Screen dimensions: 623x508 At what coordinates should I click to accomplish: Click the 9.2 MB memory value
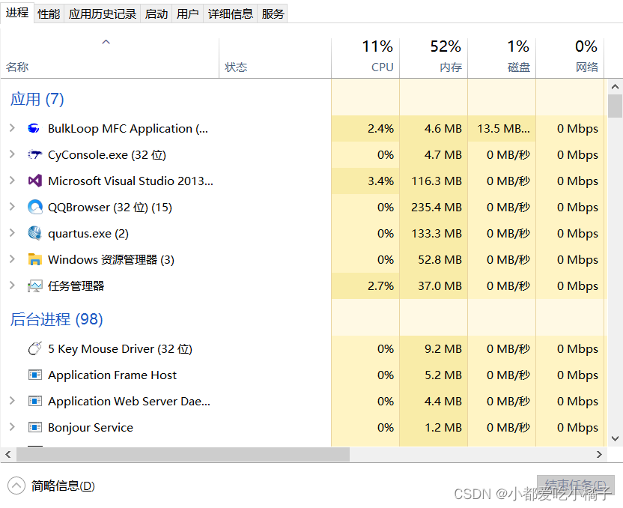point(443,348)
